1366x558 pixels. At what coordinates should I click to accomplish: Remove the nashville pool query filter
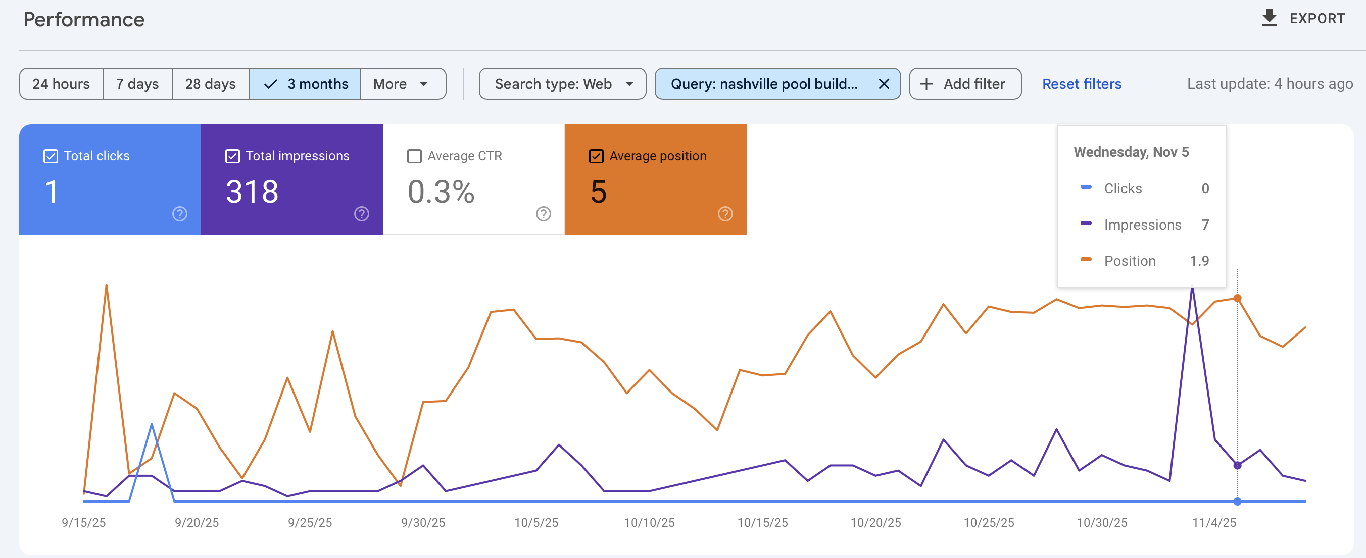[884, 84]
